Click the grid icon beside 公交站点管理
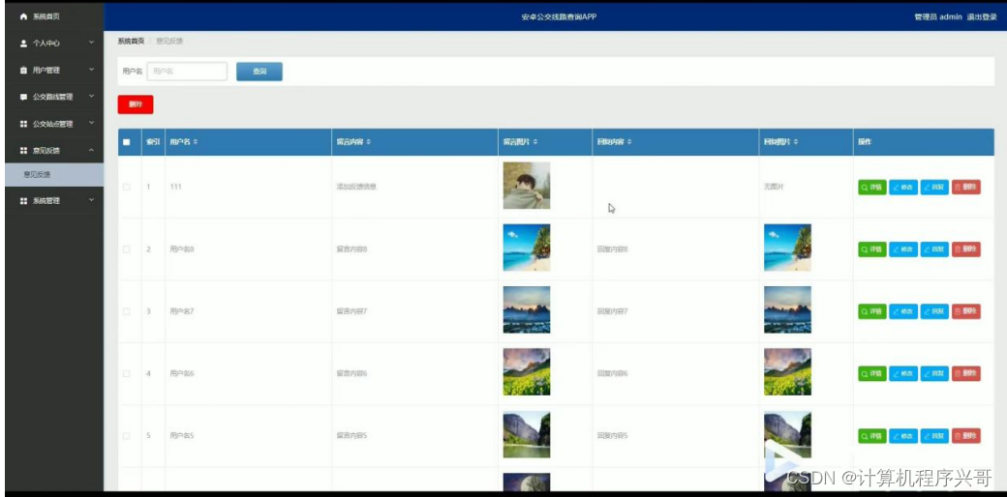Viewport: 1007px width, 497px height. click(24, 124)
